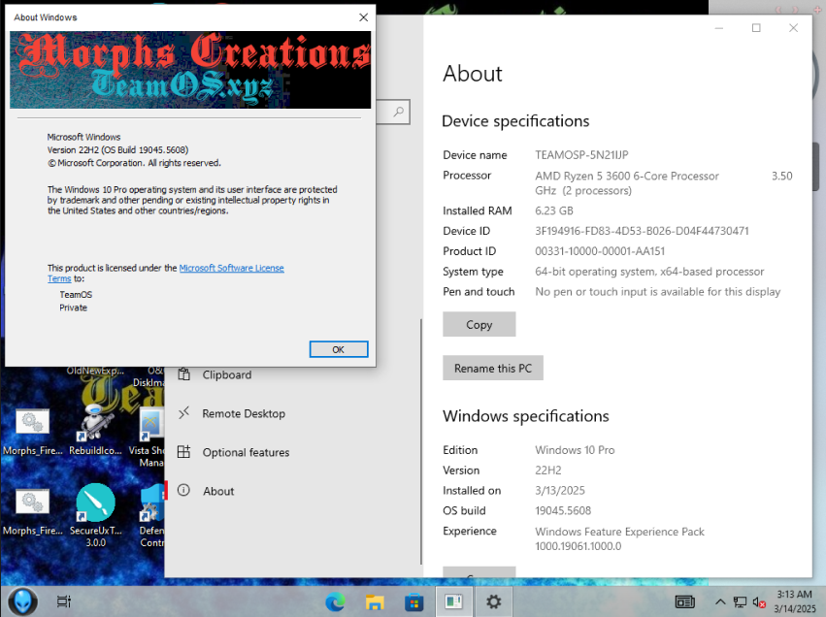Click the About info icon in Settings sidebar
The height and width of the screenshot is (617, 826).
coord(183,491)
